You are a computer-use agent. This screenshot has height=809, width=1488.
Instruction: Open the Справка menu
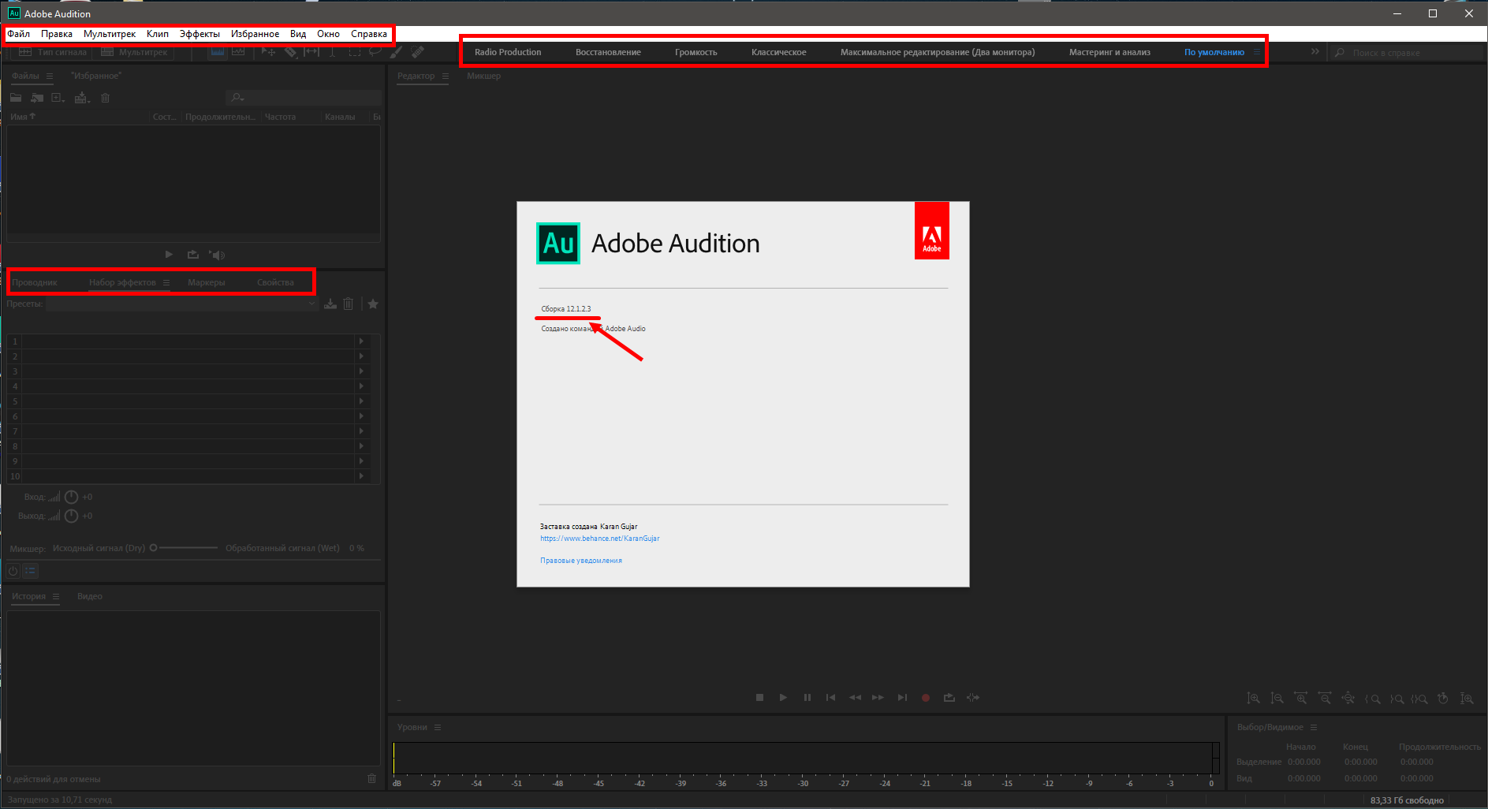click(x=369, y=34)
